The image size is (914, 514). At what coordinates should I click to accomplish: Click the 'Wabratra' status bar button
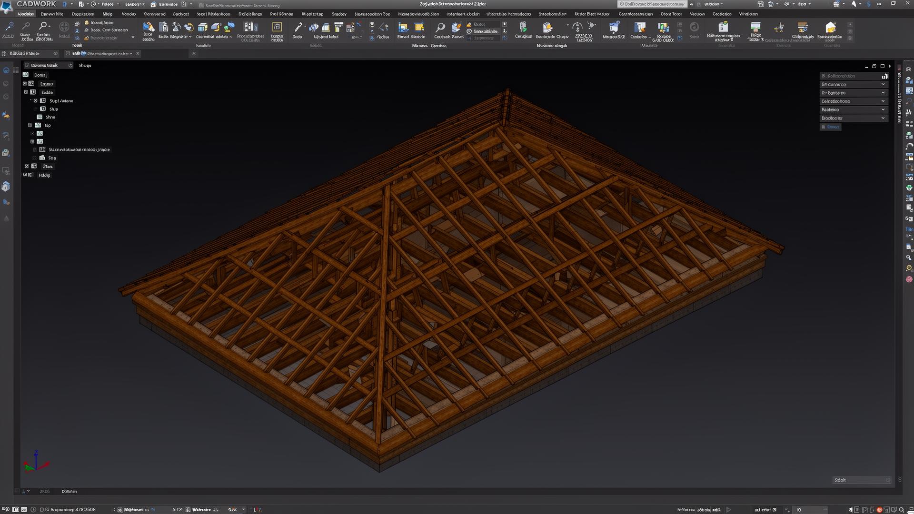click(x=201, y=510)
